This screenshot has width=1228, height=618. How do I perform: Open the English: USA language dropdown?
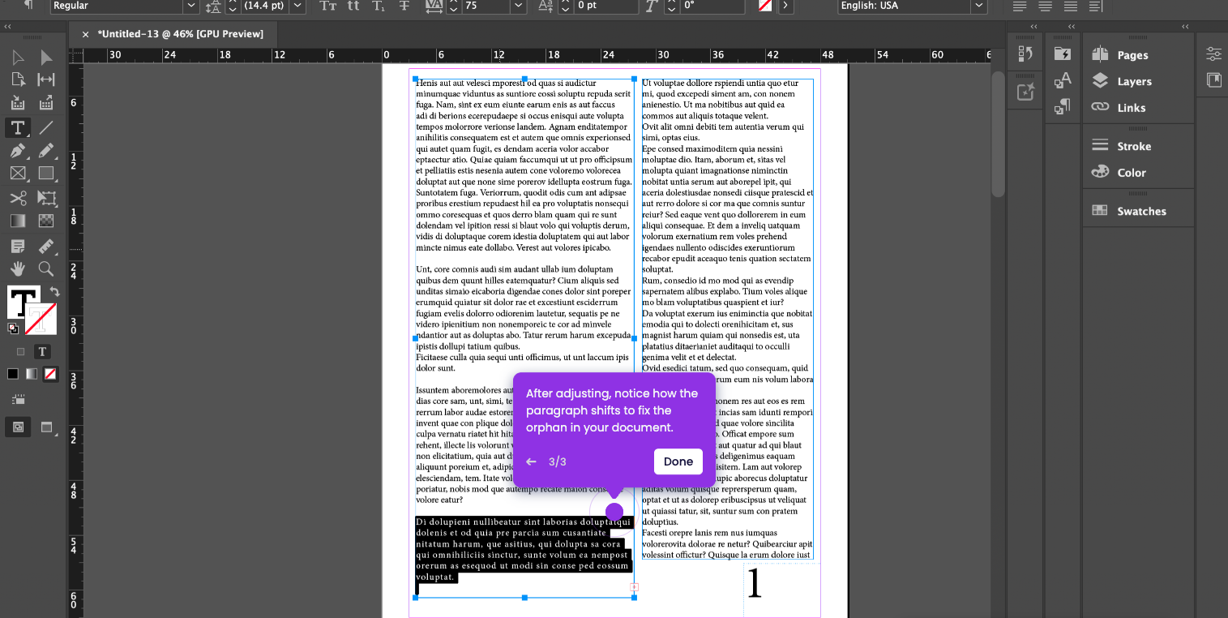tap(980, 6)
